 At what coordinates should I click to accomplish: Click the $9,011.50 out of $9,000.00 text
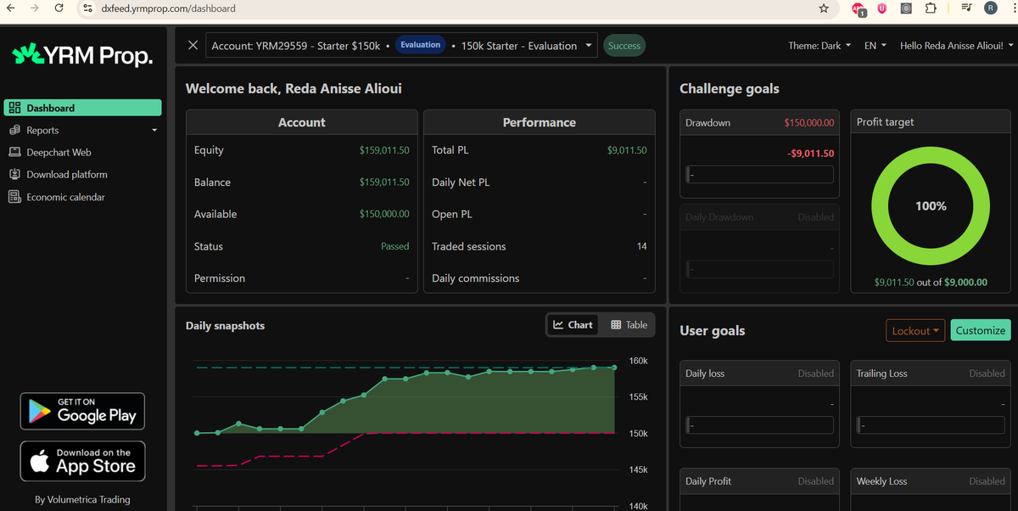[x=931, y=282]
